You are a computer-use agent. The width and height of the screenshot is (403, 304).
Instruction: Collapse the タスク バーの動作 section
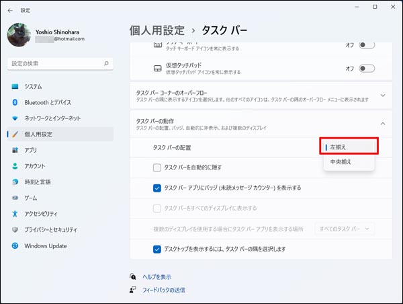click(383, 123)
